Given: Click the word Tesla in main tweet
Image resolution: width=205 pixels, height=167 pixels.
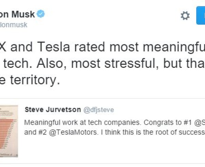Looking at the screenshot, I should pos(53,47).
